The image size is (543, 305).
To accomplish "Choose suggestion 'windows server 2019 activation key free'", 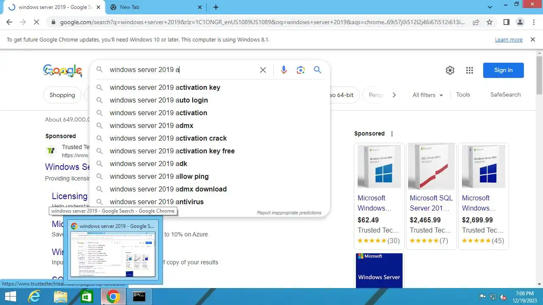I will click(210, 151).
